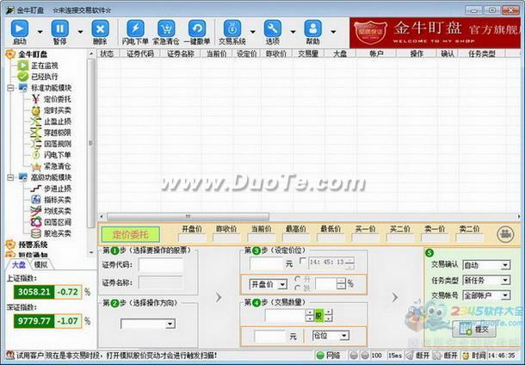Click the 断开 status bar item beside 15ms
The image size is (525, 365).
[418, 356]
